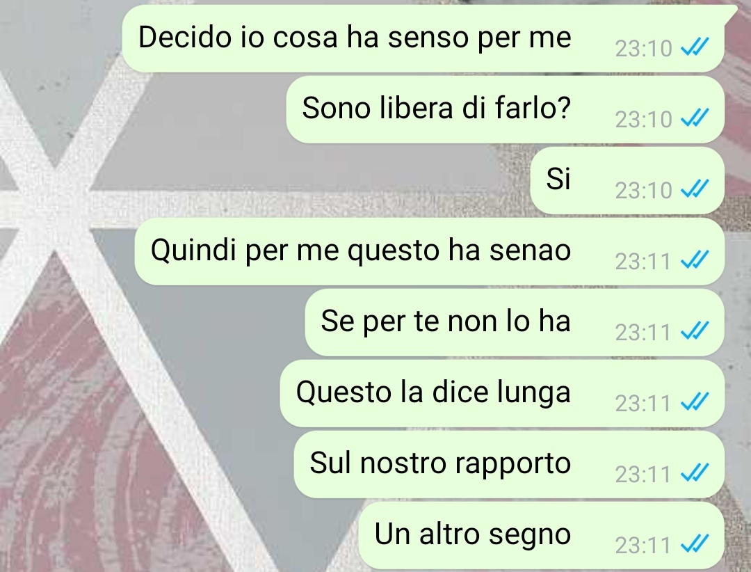Select the 'Sul nostro rapporto' message bubble
The image size is (751, 572).
(x=509, y=465)
